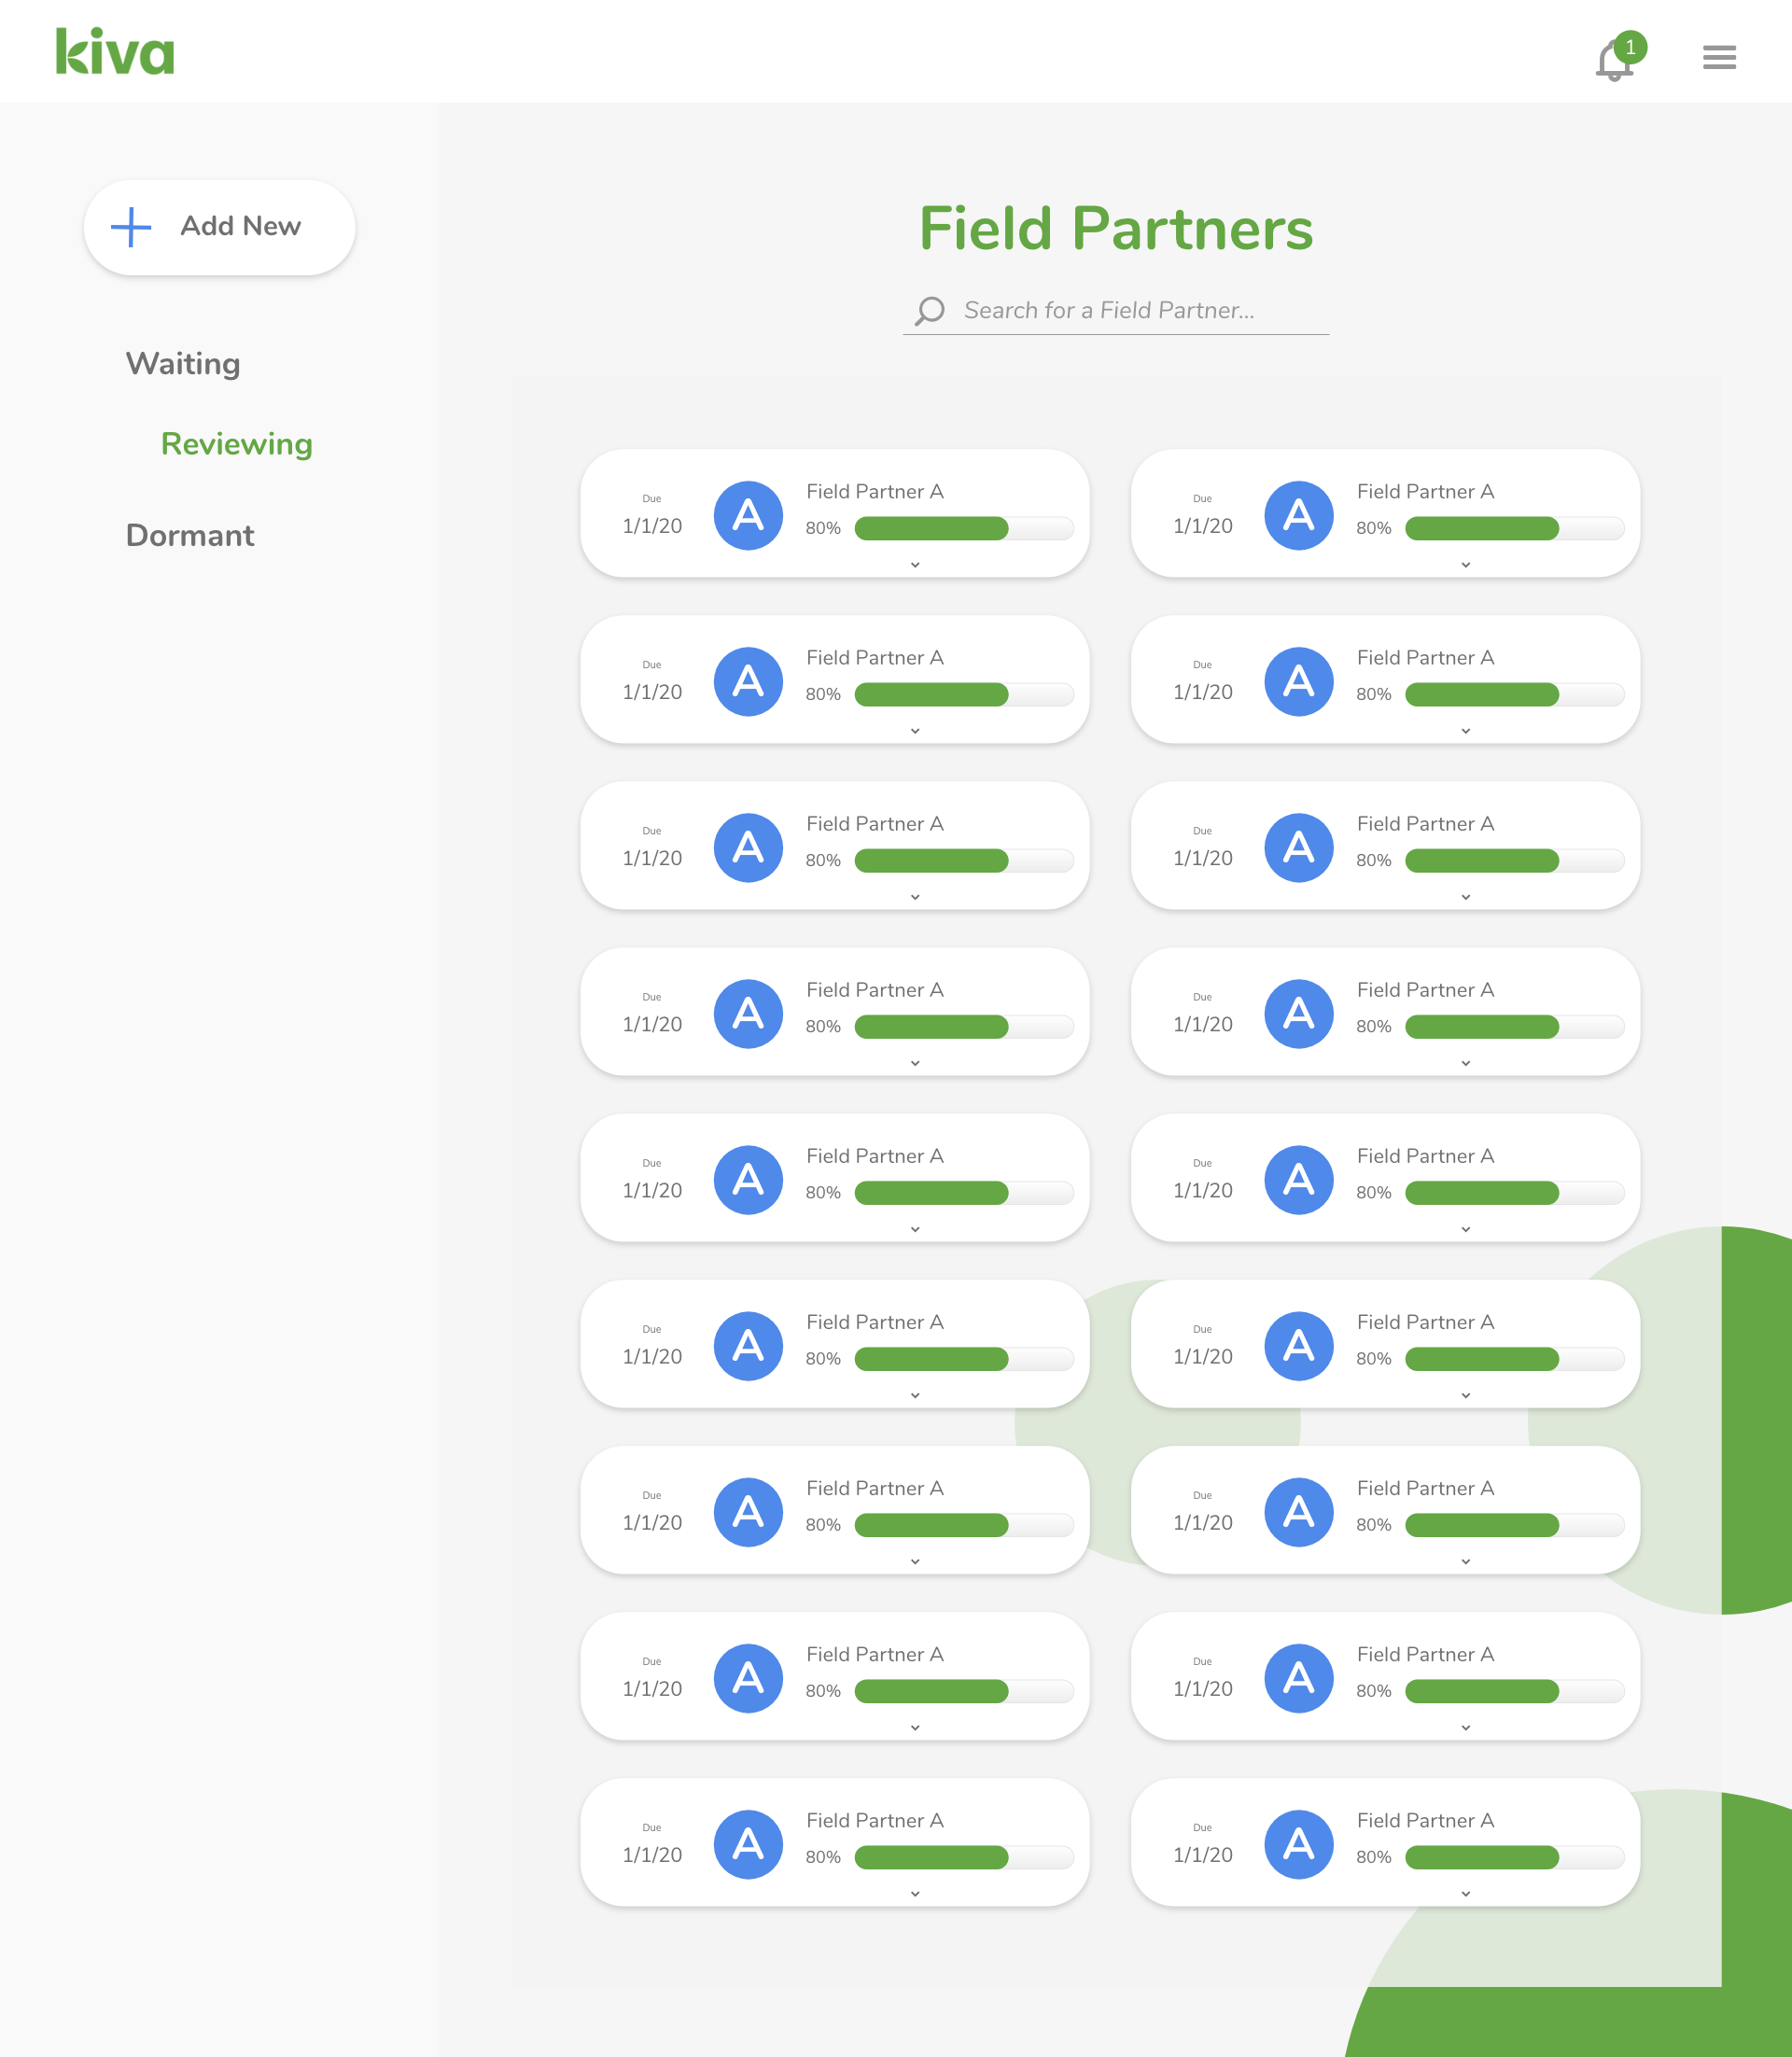Image resolution: width=1792 pixels, height=2057 pixels.
Task: Click the kiva logo
Action: coord(115,52)
